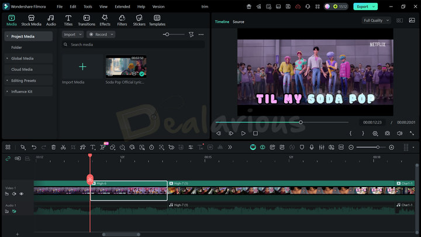Screen dimensions: 421x237
Task: Click the split scissors icon in timeline toolbar
Action: coord(63,147)
